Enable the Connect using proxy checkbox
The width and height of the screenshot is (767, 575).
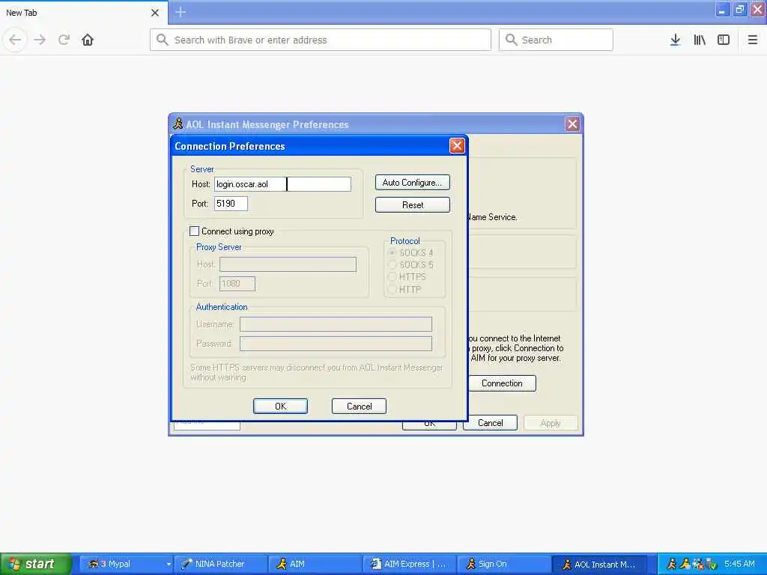point(194,231)
